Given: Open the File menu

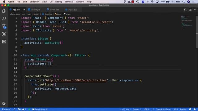Looking at the screenshot, I should (19, 2).
